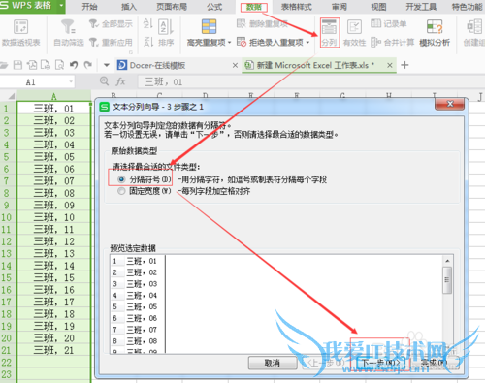Open the quick access toolbar dropdown arrow
This screenshot has width=485, height=383.
click(x=106, y=65)
